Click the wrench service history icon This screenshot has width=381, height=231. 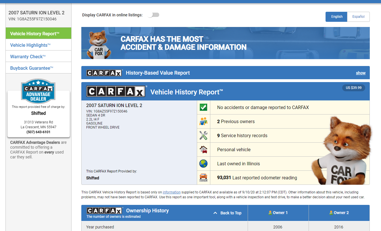click(203, 135)
